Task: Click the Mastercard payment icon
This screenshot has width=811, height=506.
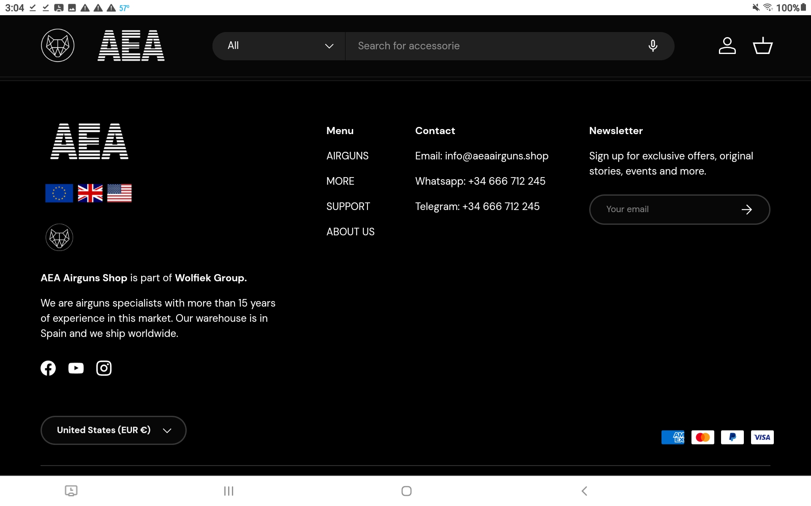Action: click(x=703, y=437)
